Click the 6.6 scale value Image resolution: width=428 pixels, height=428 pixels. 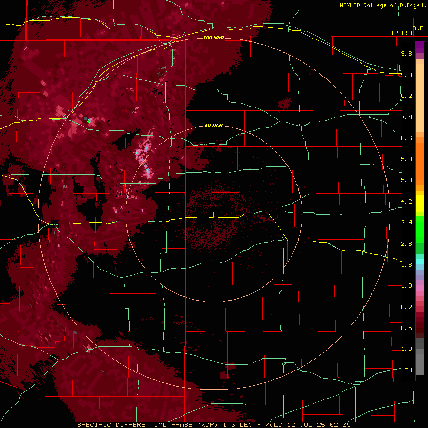pos(407,138)
